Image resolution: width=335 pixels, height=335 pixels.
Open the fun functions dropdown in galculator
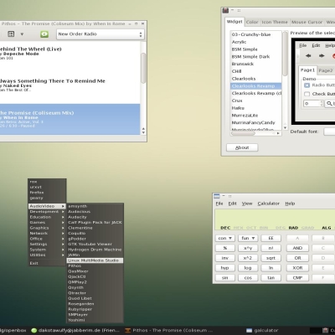tap(248, 238)
